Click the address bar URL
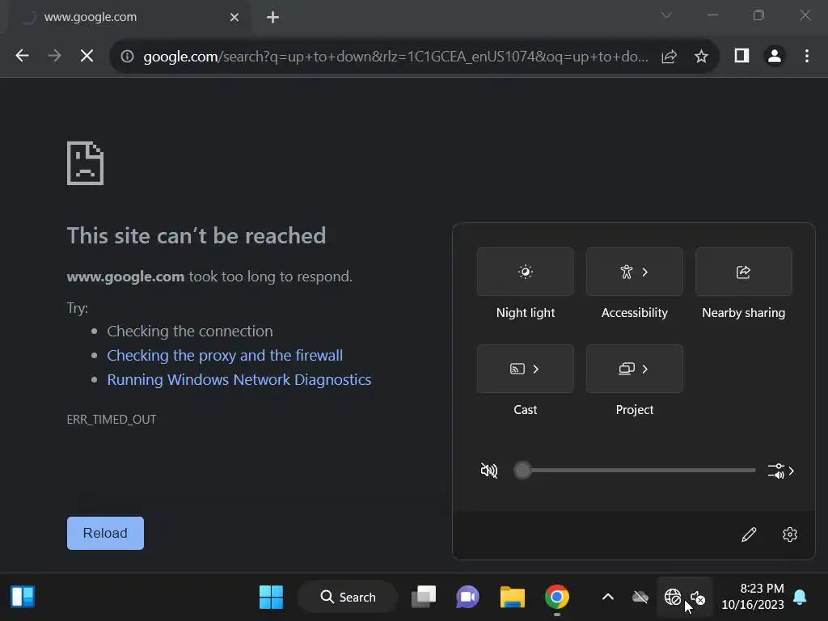Image resolution: width=828 pixels, height=621 pixels. [x=395, y=56]
